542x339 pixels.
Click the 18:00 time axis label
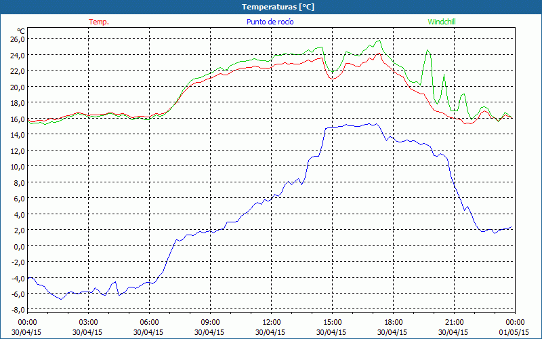(393, 323)
